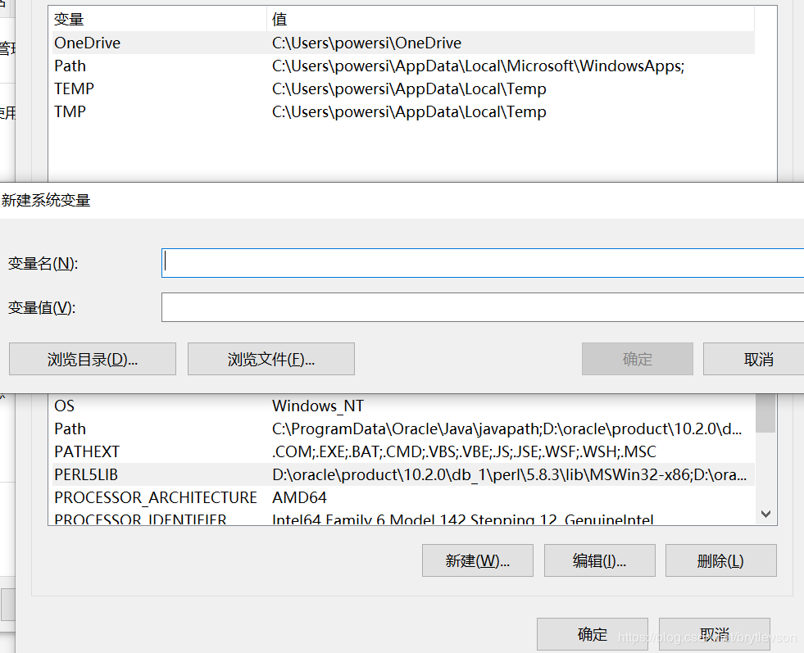This screenshot has height=653, width=804.
Task: Select the TMP user variable row
Action: click(x=70, y=111)
